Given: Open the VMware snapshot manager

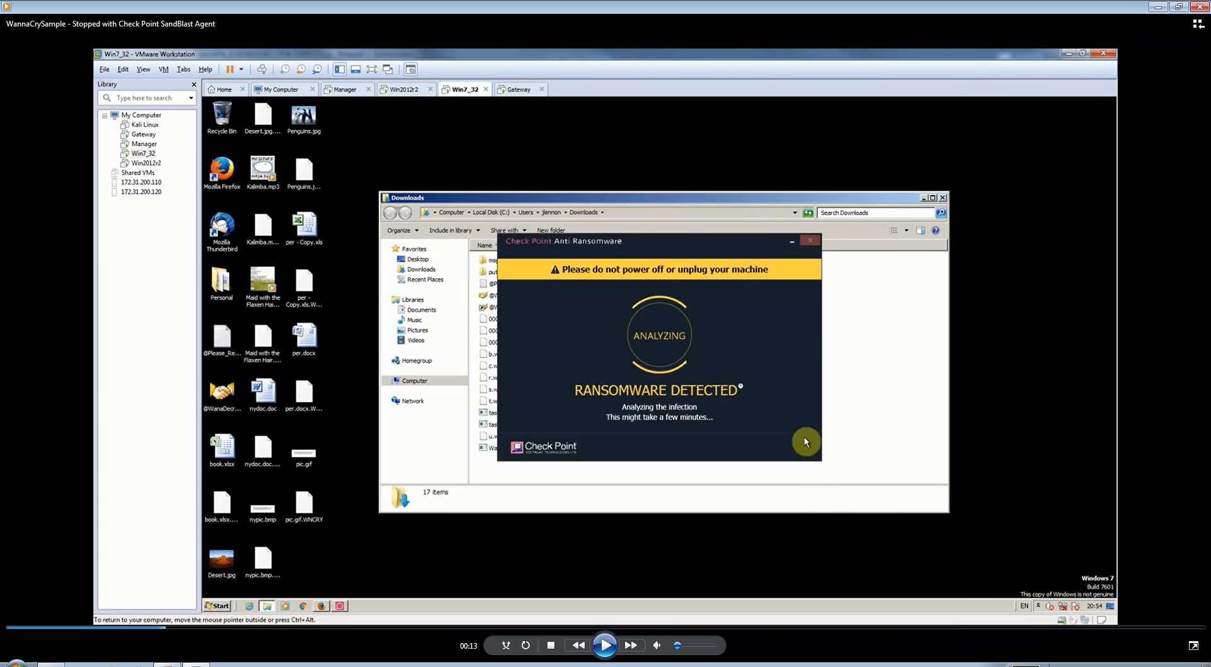Looking at the screenshot, I should 317,69.
